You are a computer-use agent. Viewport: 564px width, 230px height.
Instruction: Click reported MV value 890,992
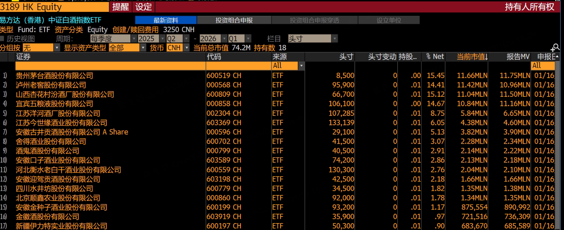tap(517, 207)
